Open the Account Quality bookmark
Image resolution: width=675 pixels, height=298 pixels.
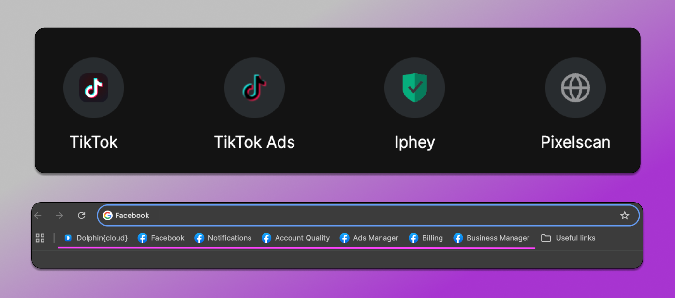pyautogui.click(x=295, y=238)
